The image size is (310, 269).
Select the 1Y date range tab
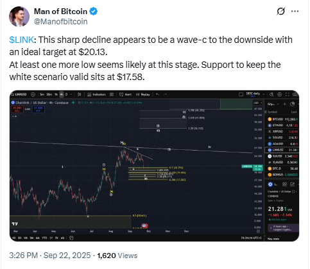click(x=51, y=238)
